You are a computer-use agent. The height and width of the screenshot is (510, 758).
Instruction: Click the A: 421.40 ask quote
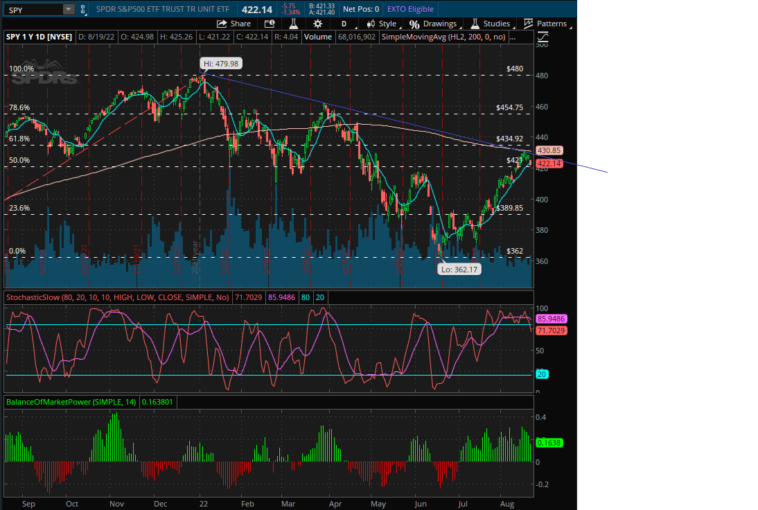(x=321, y=12)
